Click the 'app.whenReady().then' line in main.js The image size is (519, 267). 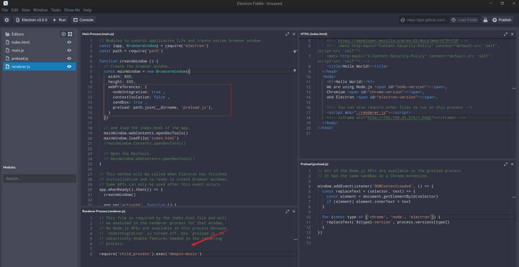pos(131,190)
